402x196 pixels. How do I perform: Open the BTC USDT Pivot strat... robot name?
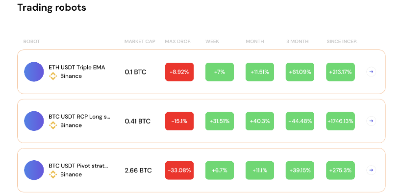coord(78,166)
